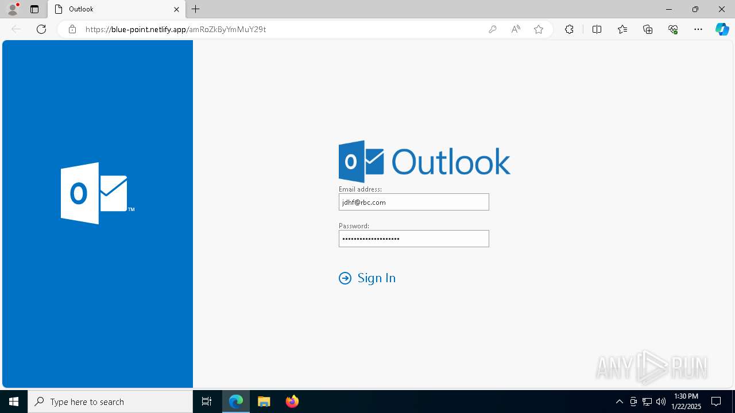Open taskbar clock and date
Screen dimensions: 735x413
(686, 402)
